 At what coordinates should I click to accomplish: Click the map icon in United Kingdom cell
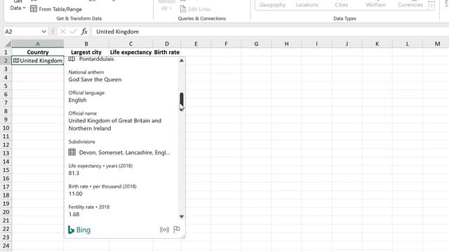16,61
